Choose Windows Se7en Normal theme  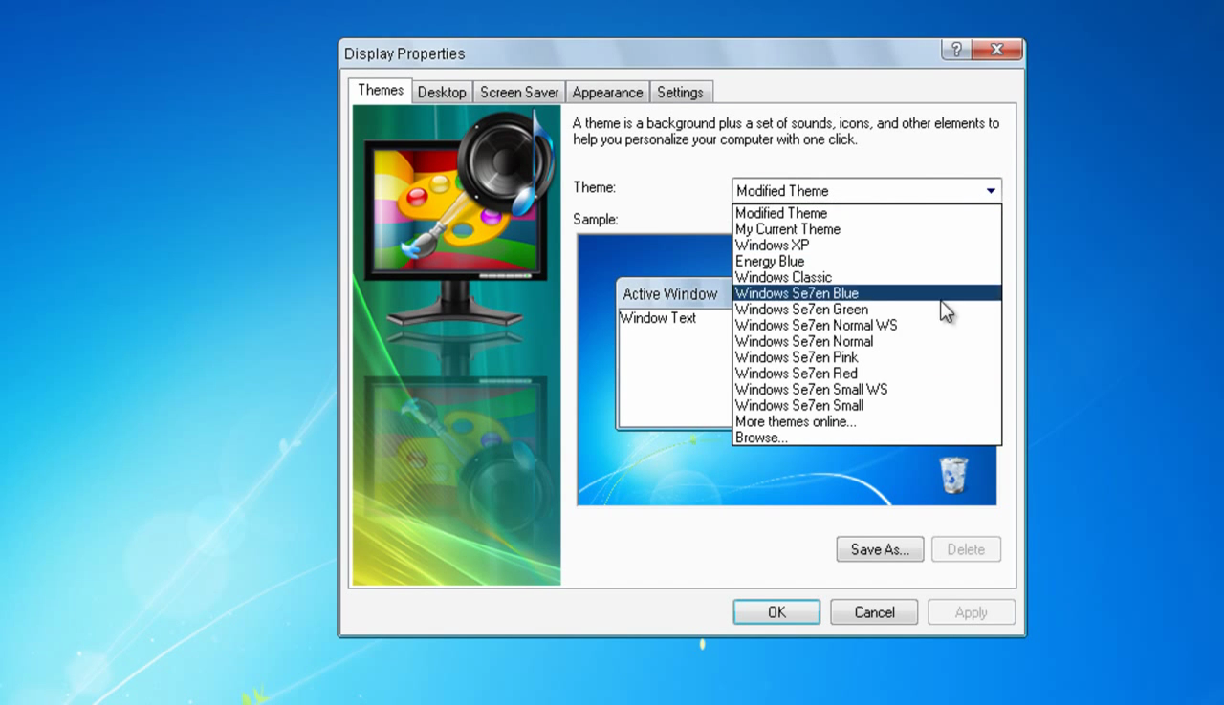pyautogui.click(x=866, y=341)
